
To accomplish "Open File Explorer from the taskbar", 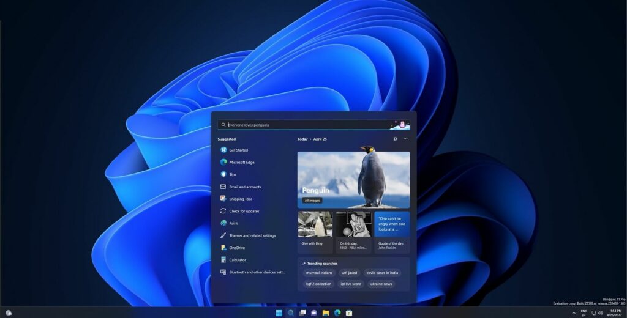I will tap(326, 313).
